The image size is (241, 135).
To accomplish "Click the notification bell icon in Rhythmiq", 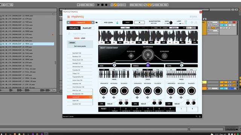I will pyautogui.click(x=196, y=22).
